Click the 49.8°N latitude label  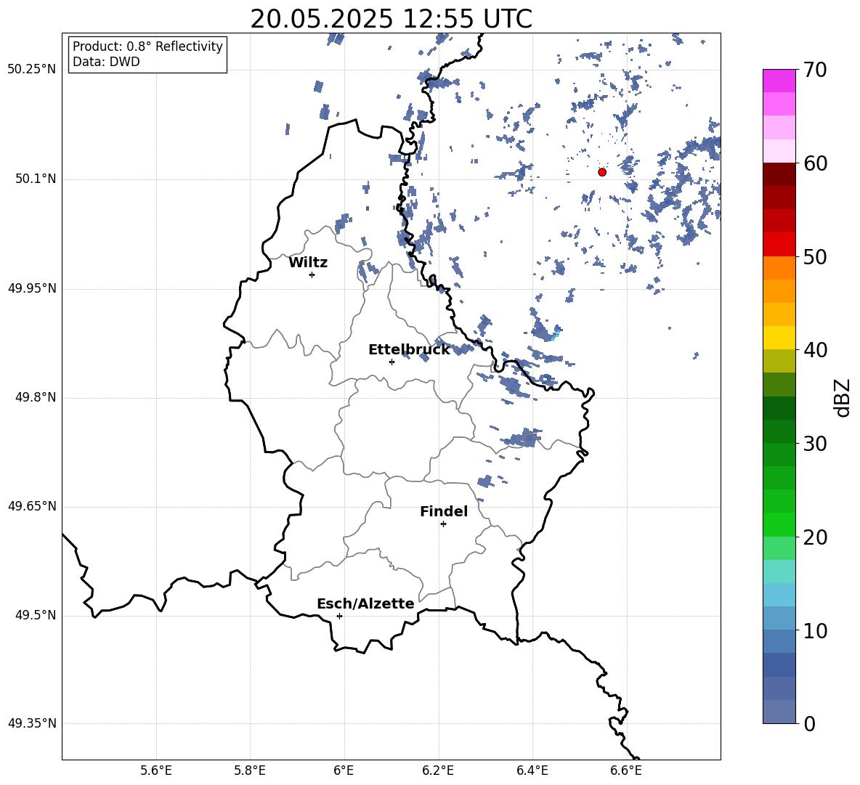[36, 397]
